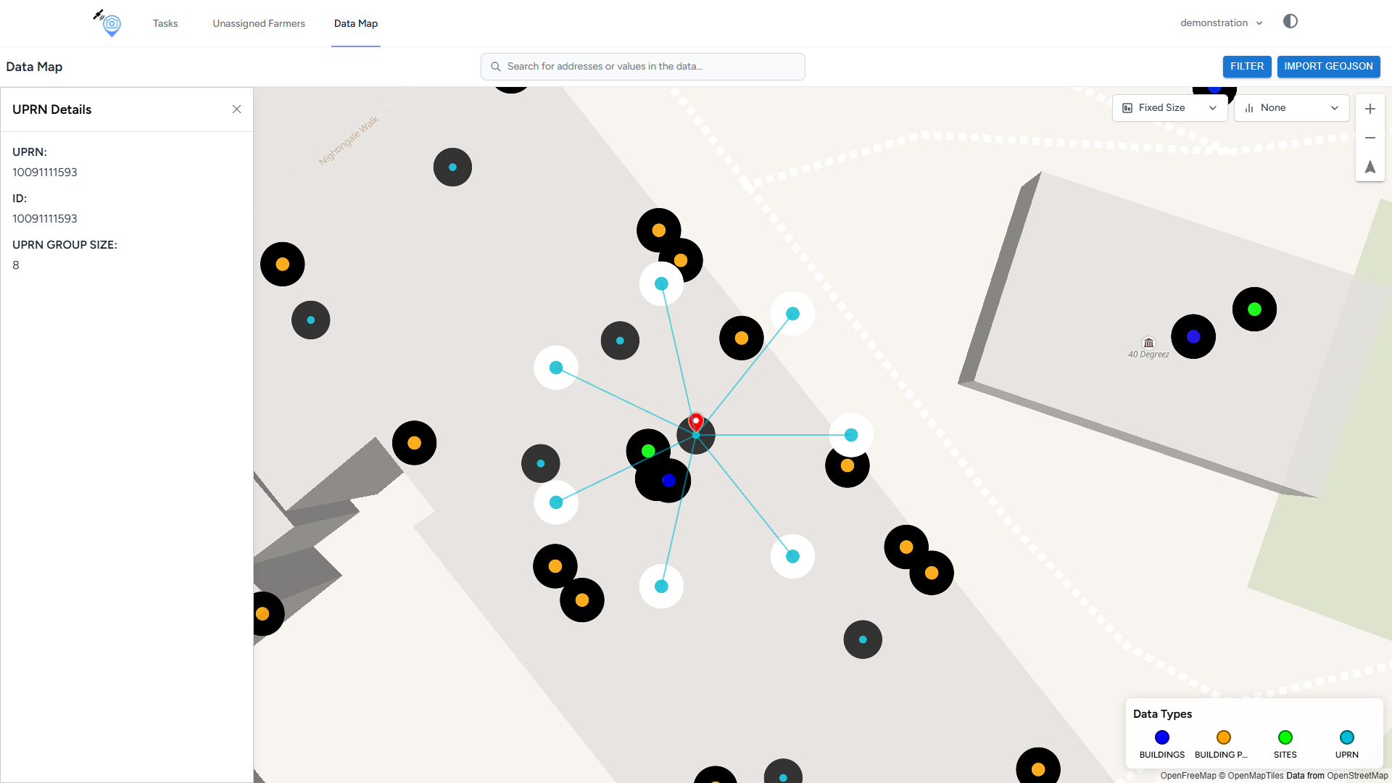This screenshot has height=783, width=1392.
Task: Zoom out with the minus button
Action: pos(1370,138)
